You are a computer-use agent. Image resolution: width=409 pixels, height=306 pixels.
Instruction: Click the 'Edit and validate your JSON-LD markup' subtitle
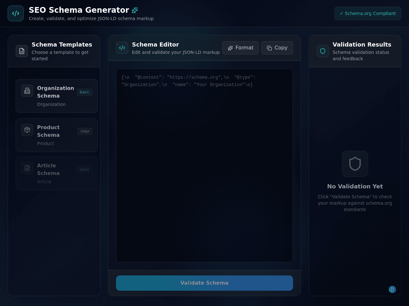point(176,52)
